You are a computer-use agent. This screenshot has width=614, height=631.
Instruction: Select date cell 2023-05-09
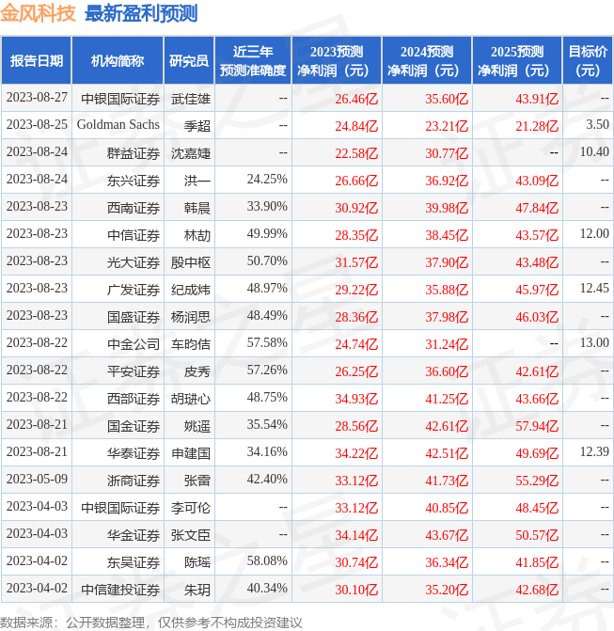(37, 479)
